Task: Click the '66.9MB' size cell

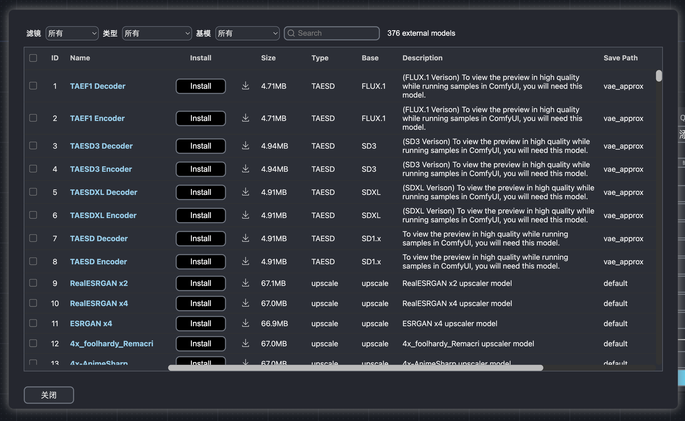Action: tap(274, 323)
